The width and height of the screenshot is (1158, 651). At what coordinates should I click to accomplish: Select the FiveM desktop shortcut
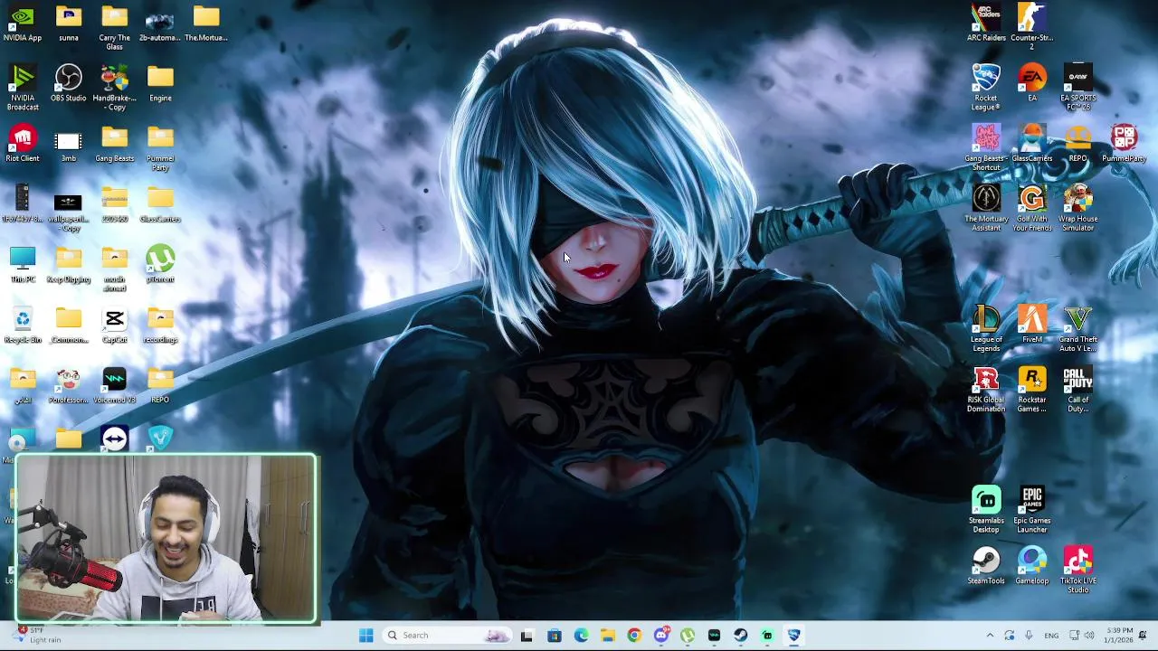pyautogui.click(x=1032, y=325)
